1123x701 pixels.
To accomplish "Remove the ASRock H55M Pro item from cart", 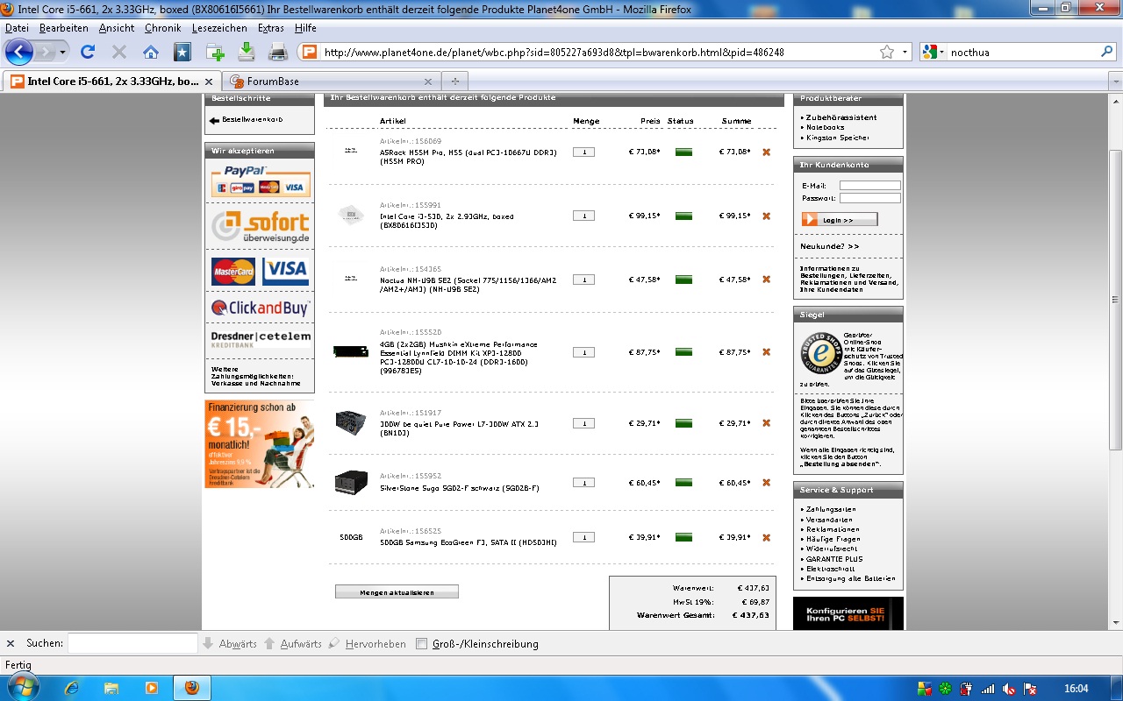I will click(766, 152).
